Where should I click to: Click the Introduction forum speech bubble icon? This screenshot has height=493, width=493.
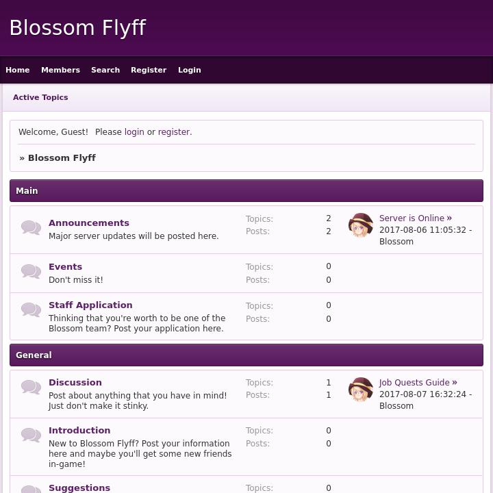pos(31,435)
